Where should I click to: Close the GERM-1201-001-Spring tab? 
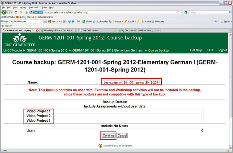pyautogui.click(x=37, y=30)
